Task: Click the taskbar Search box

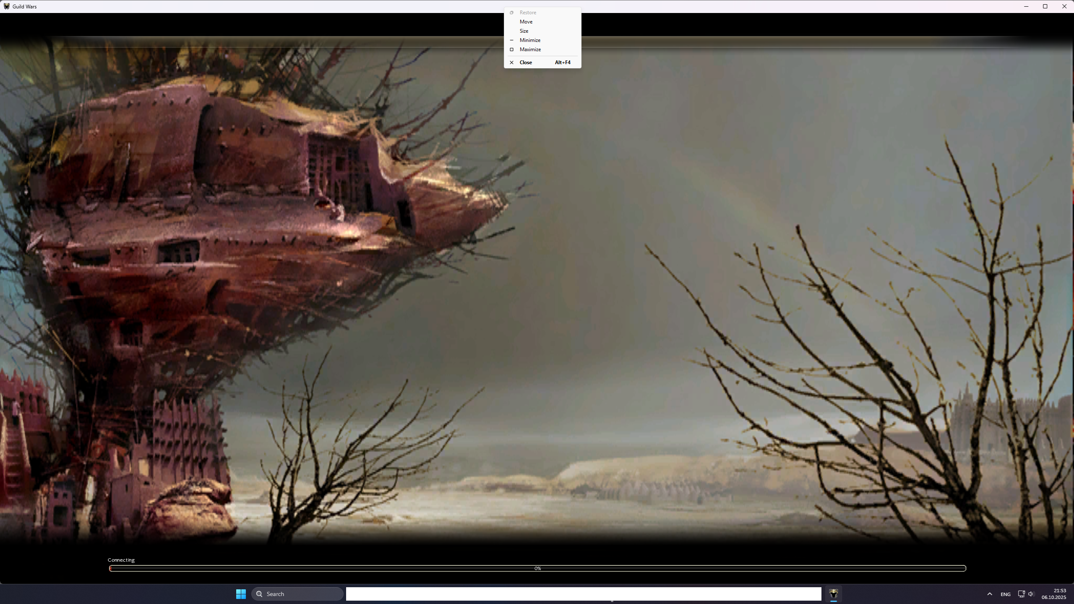Action: coord(297,594)
